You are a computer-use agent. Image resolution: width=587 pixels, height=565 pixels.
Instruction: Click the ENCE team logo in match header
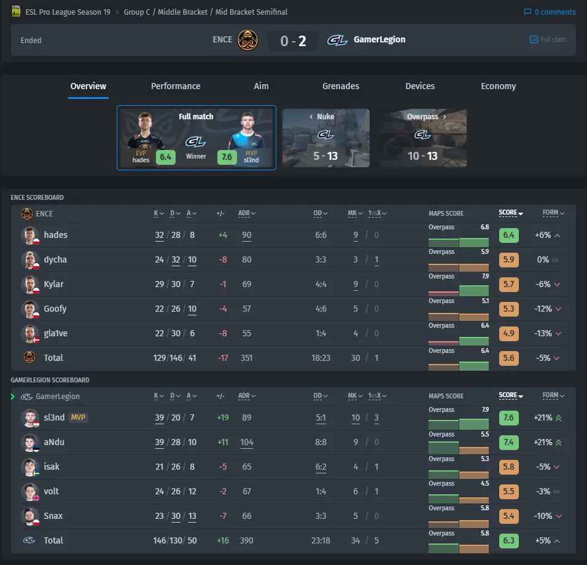tap(247, 40)
